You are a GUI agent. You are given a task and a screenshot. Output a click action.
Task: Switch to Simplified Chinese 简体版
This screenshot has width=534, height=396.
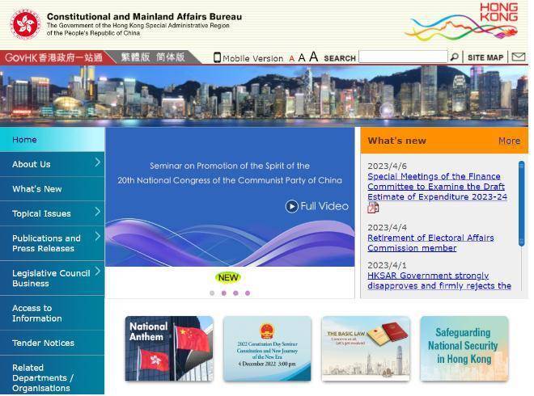coord(170,57)
